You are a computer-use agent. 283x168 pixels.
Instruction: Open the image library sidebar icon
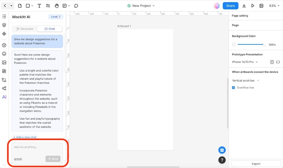(x=4, y=63)
